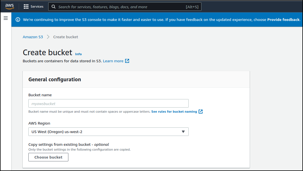Click the Alt+S shortcut hint

coord(192,7)
